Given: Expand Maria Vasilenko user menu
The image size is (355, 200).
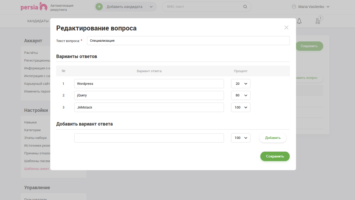Looking at the screenshot, I should coord(328,7).
